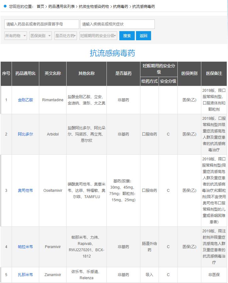Viewport: 228px width, 283px height.
Task: Click the 搜索 button
Action: [x=127, y=36]
